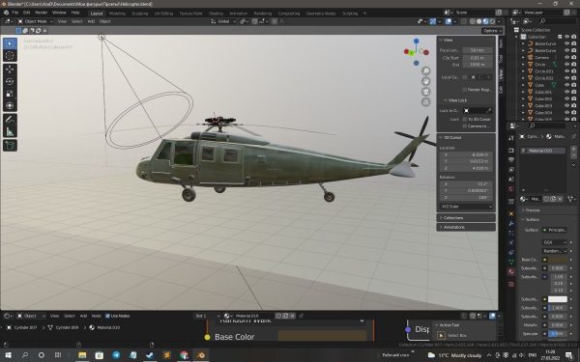Viewport: 580px width, 362px height.
Task: Select the Rotate tool
Action: coord(10,81)
